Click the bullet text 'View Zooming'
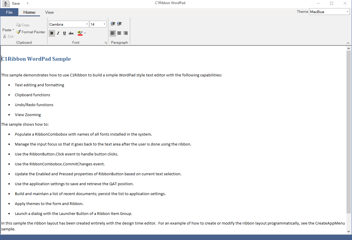 28,115
